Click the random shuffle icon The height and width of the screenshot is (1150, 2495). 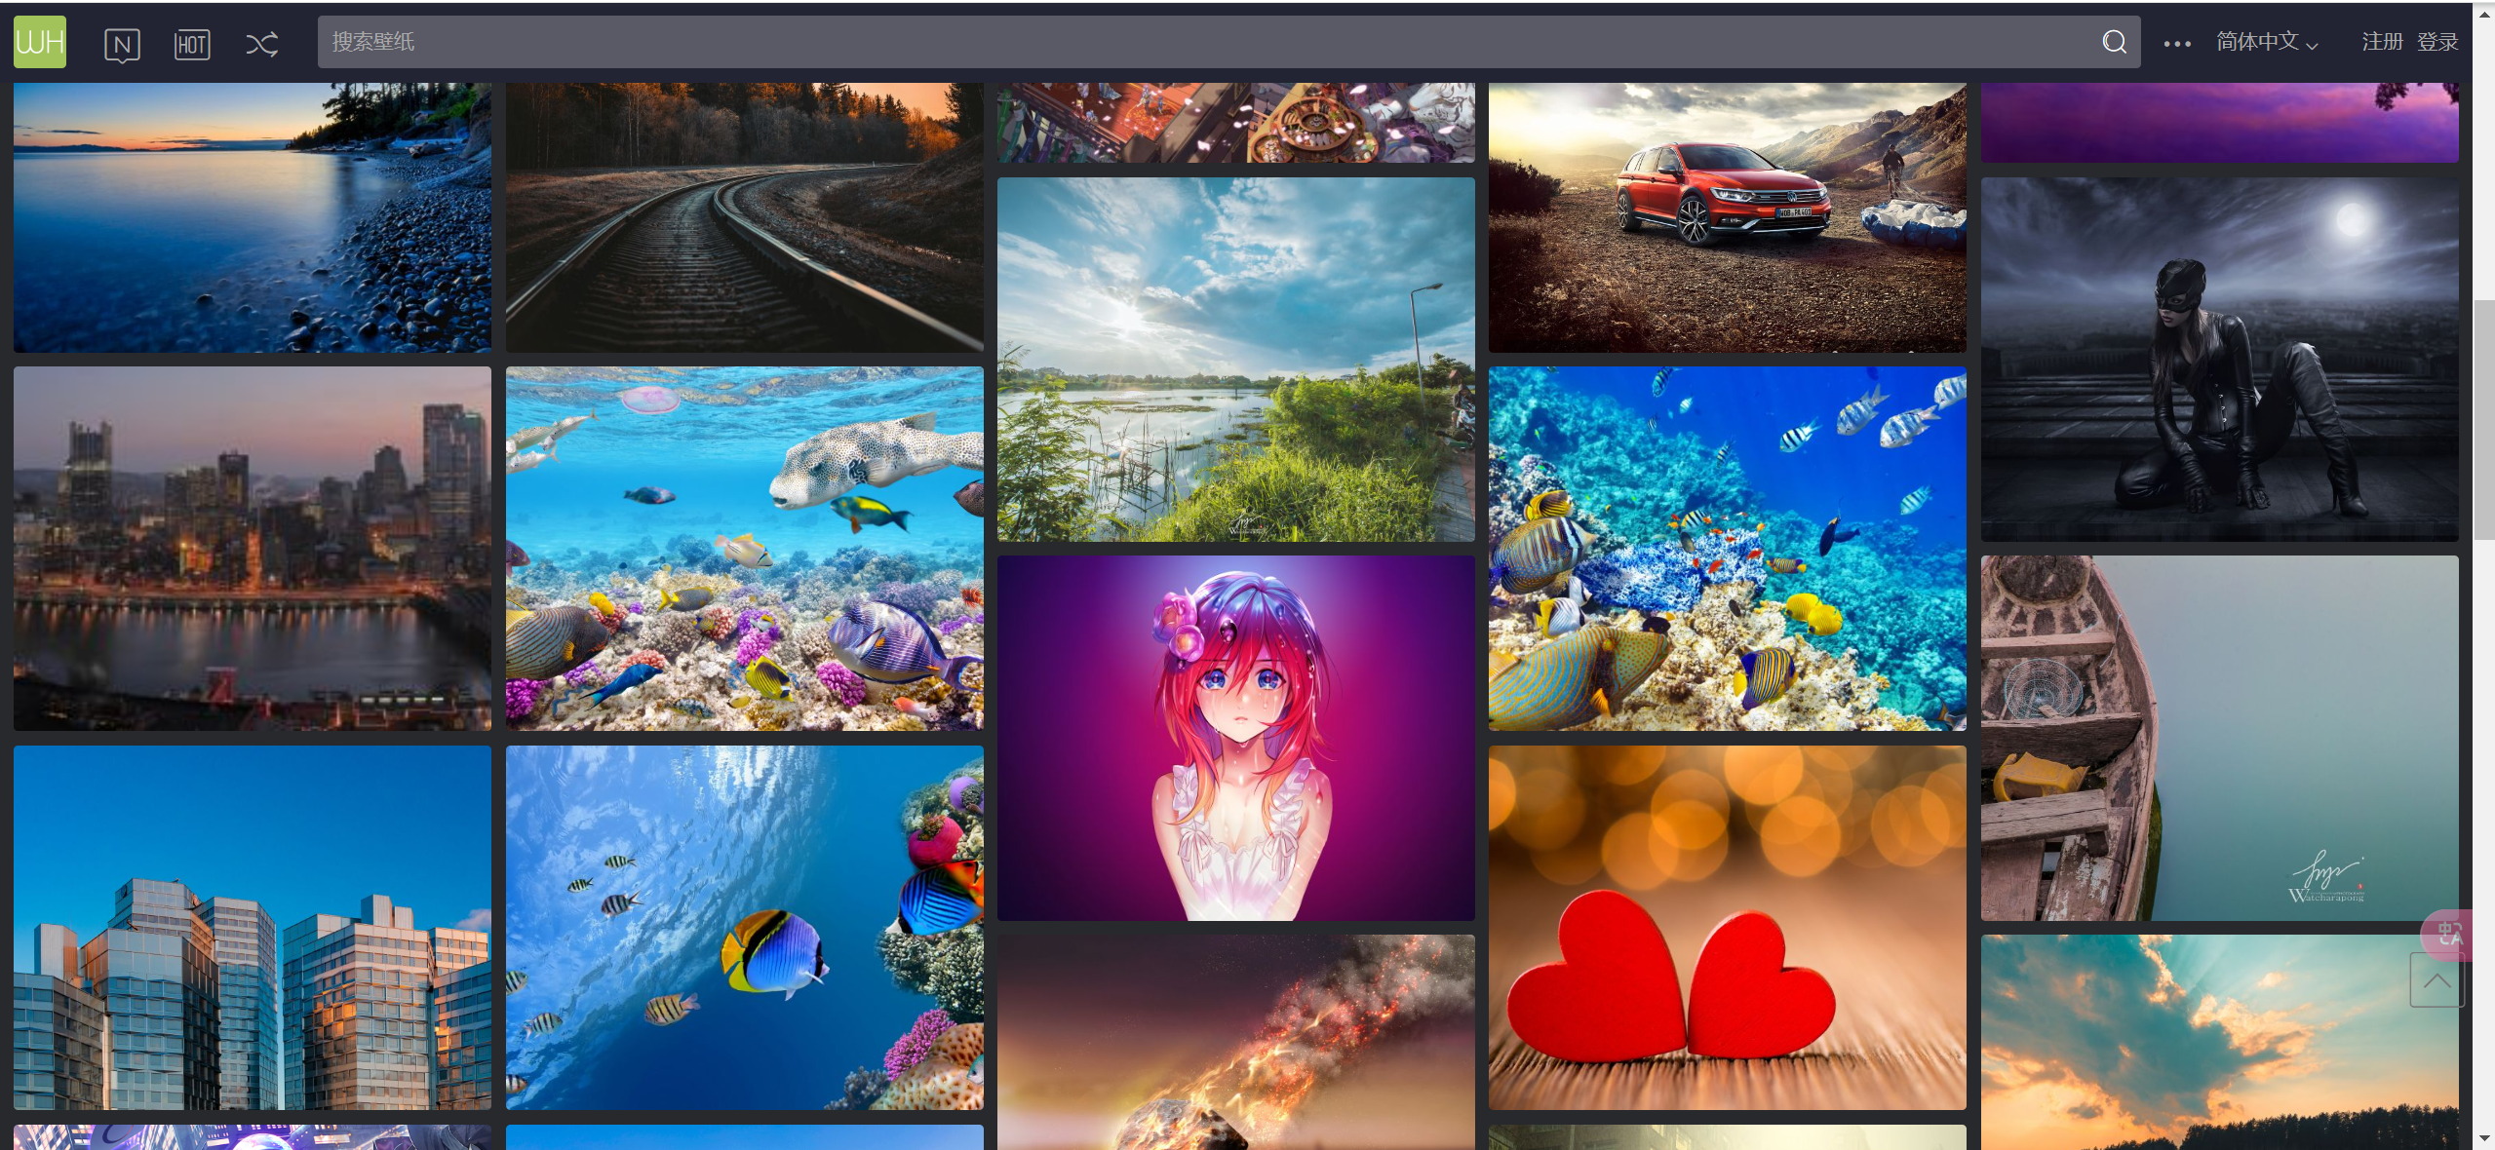[261, 44]
